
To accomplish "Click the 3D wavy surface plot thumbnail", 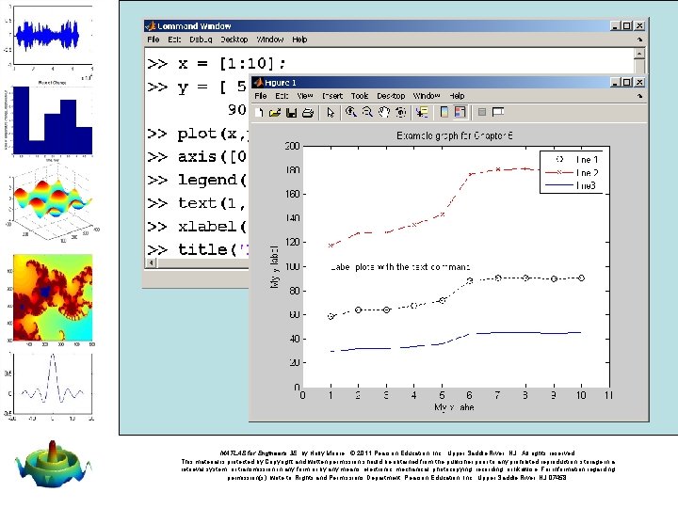I will click(51, 204).
